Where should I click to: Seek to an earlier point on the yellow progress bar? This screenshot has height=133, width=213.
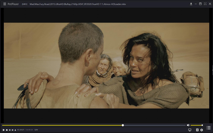click(62, 125)
